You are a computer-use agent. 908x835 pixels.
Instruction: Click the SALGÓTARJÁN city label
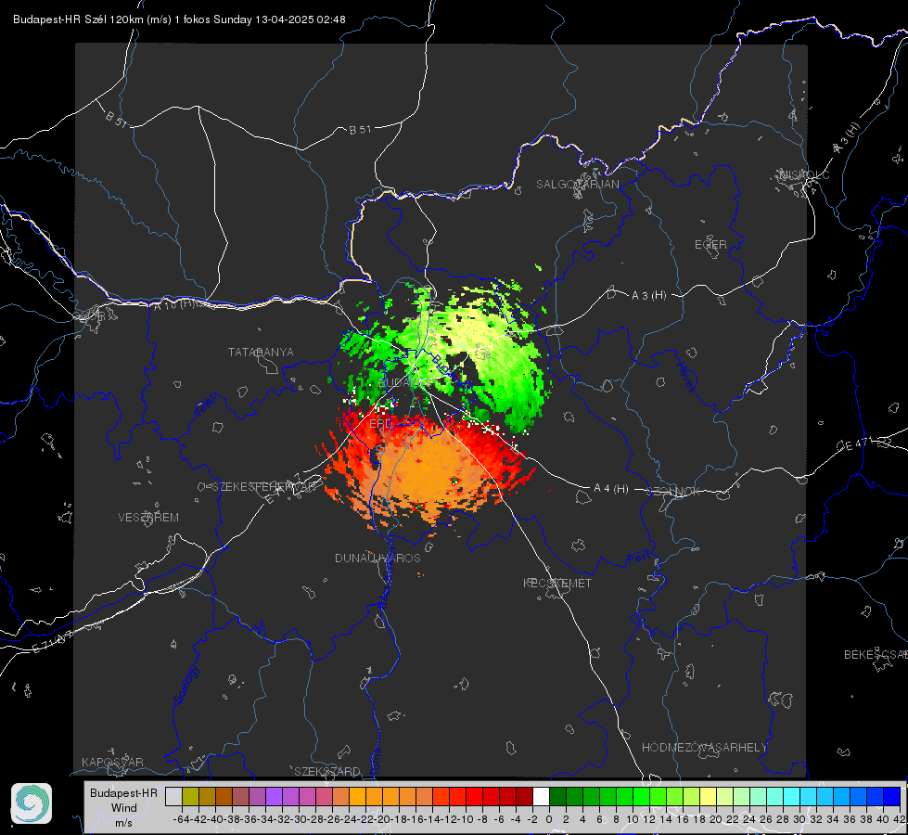click(x=577, y=185)
